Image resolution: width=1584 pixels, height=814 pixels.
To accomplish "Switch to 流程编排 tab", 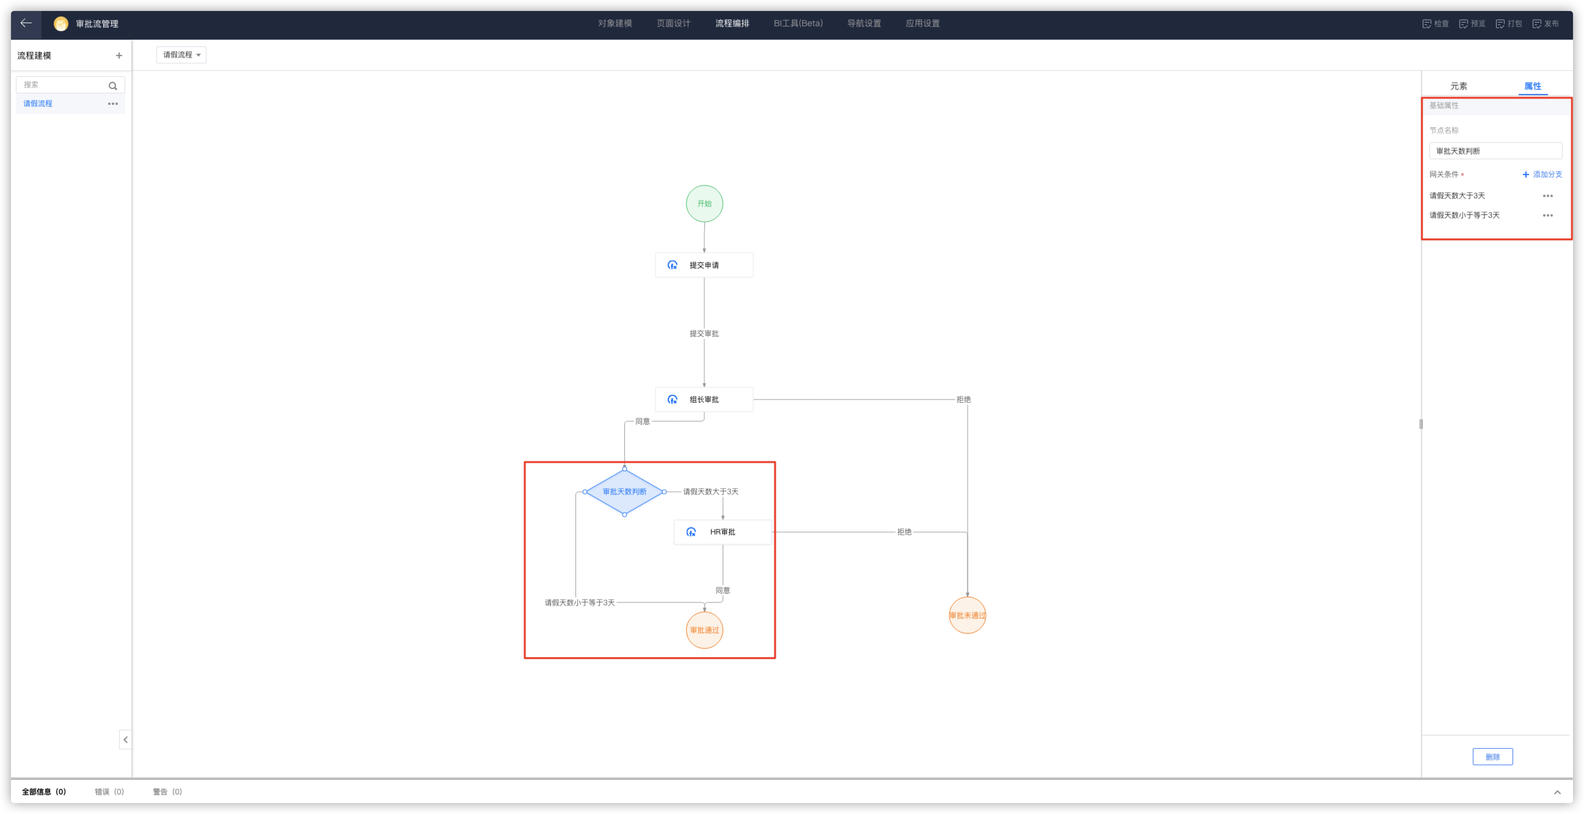I will (x=732, y=23).
